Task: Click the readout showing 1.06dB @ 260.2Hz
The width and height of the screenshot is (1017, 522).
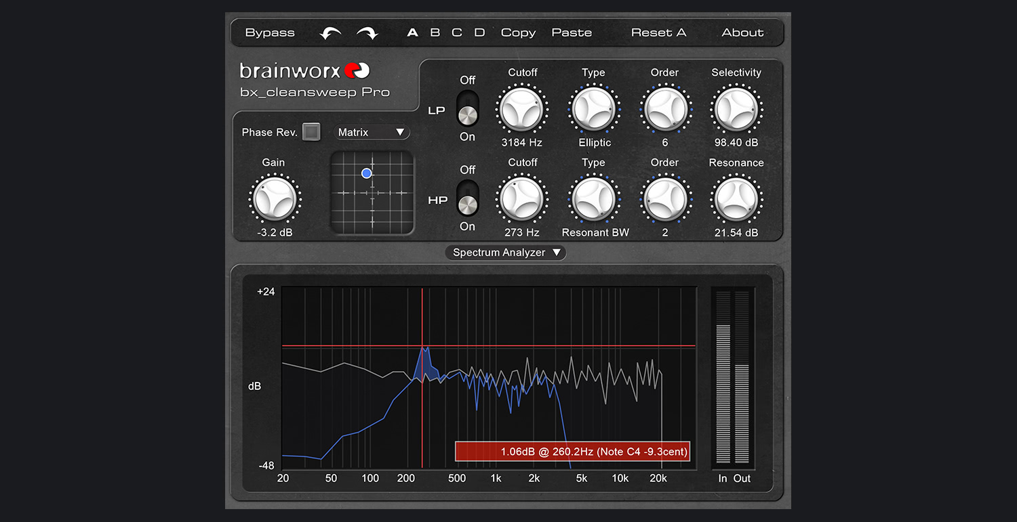Action: pos(573,451)
